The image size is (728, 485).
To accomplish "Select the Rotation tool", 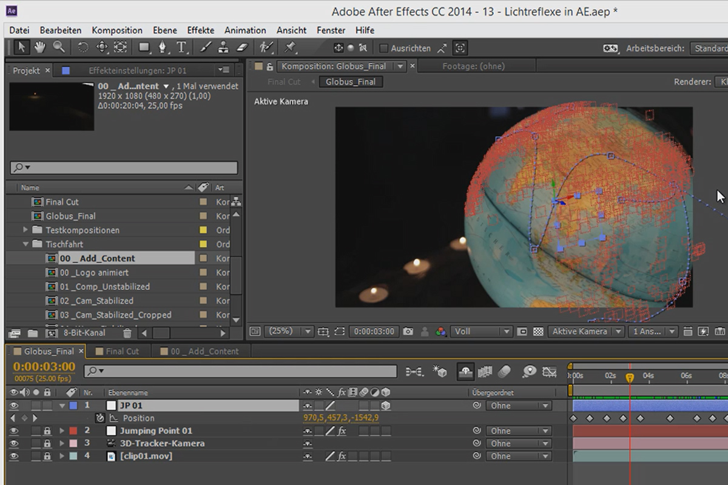I will point(83,47).
